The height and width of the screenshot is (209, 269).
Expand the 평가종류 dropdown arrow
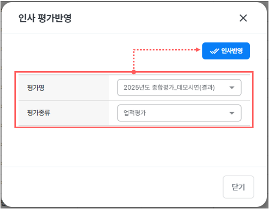tap(232, 113)
